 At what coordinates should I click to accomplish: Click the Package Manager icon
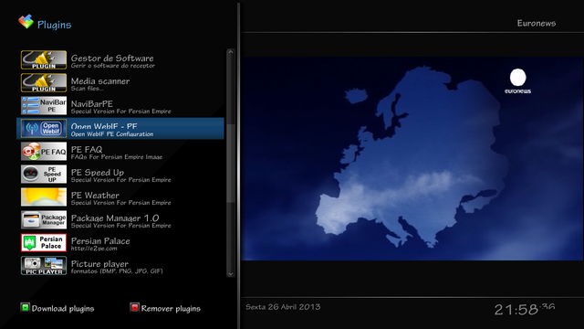point(44,219)
